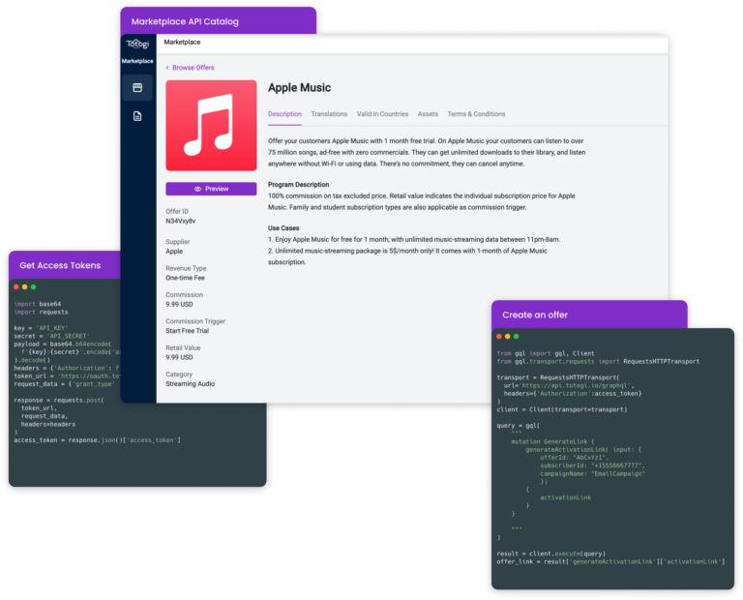Click the yellow dot in Get Access Tokens window

tap(24, 287)
